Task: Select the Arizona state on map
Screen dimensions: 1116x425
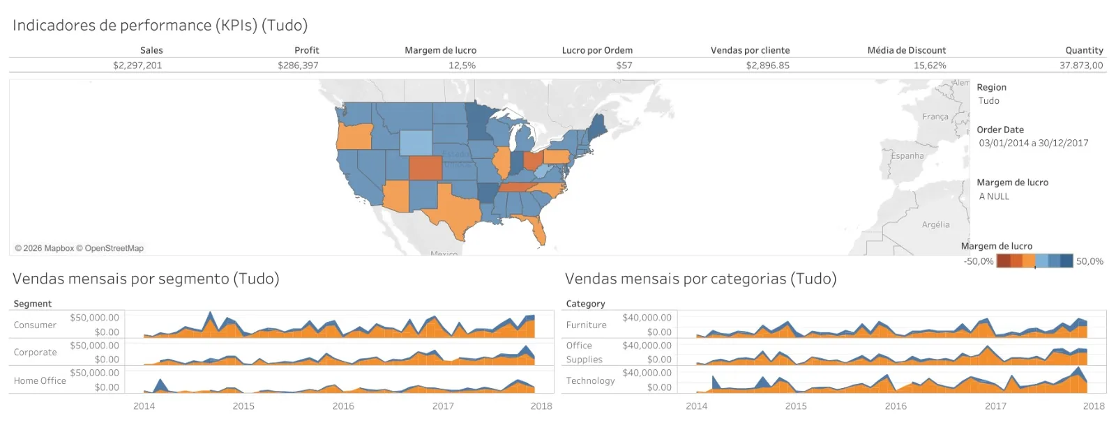Action: (x=396, y=196)
